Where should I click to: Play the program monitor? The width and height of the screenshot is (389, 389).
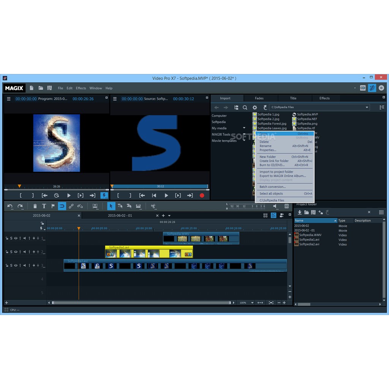click(x=69, y=196)
